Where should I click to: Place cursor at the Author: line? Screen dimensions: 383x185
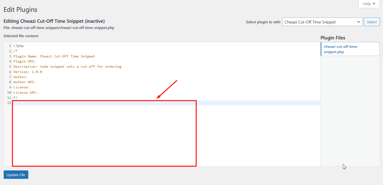pyautogui.click(x=20, y=77)
